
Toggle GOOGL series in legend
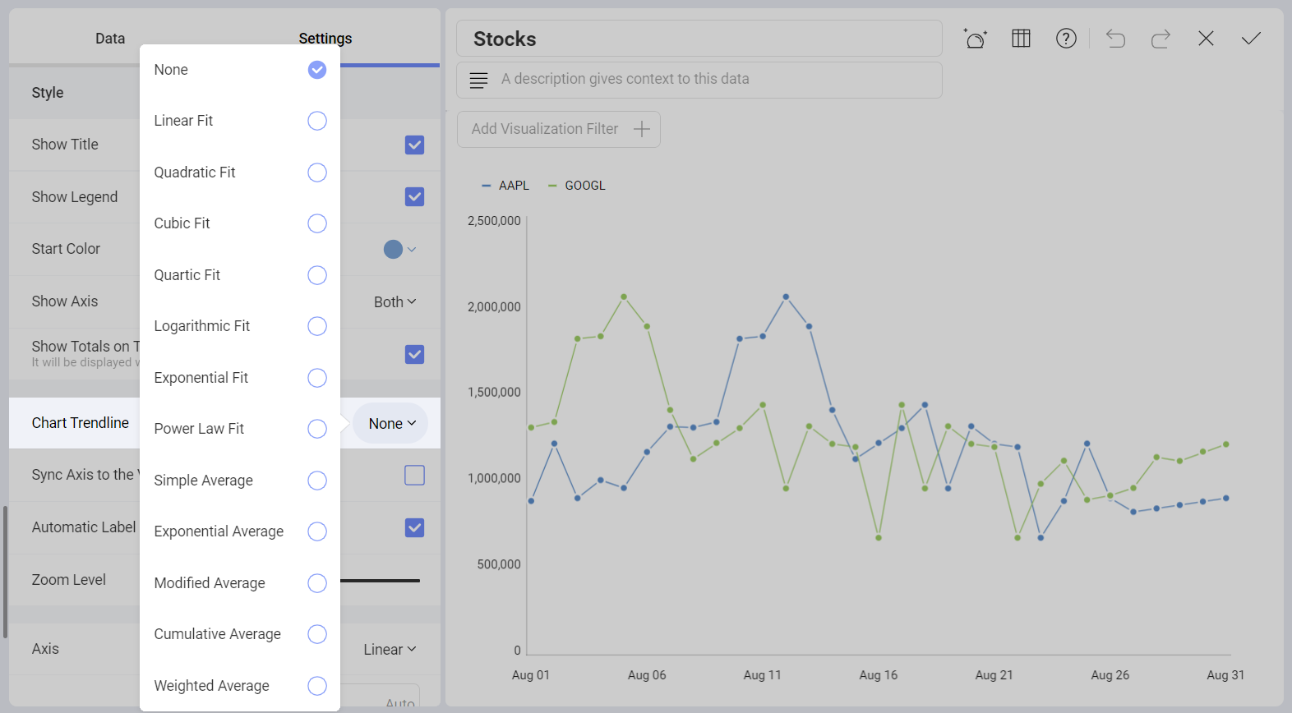[577, 186]
